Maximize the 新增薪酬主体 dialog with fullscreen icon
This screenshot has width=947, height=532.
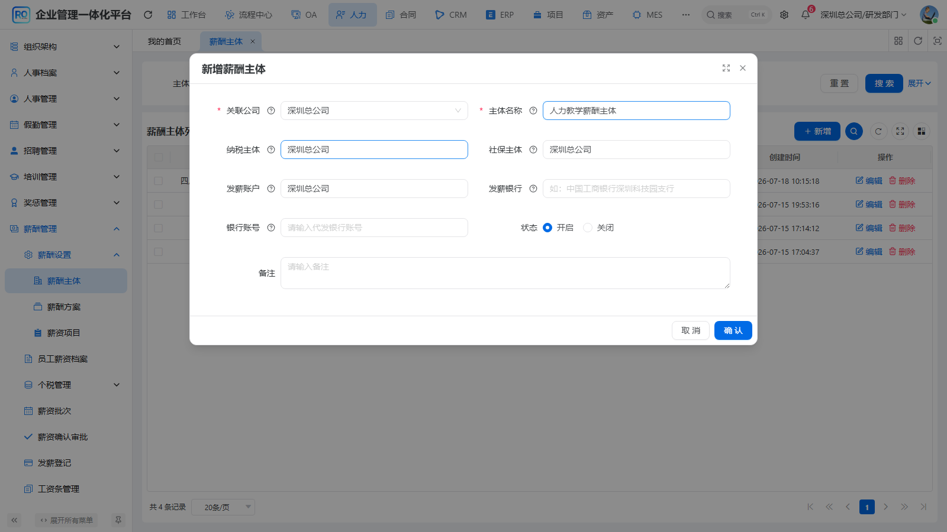tap(726, 68)
